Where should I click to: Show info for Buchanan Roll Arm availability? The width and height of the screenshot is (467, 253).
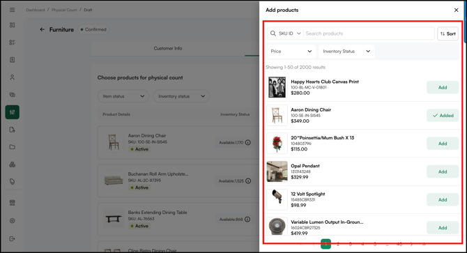[x=248, y=181]
